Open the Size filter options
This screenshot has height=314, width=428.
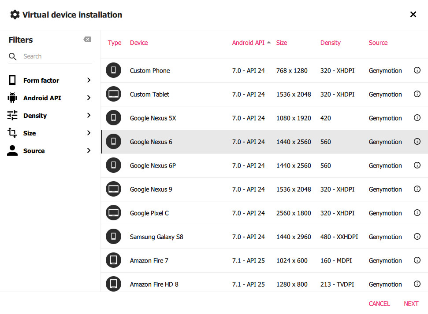[50, 133]
